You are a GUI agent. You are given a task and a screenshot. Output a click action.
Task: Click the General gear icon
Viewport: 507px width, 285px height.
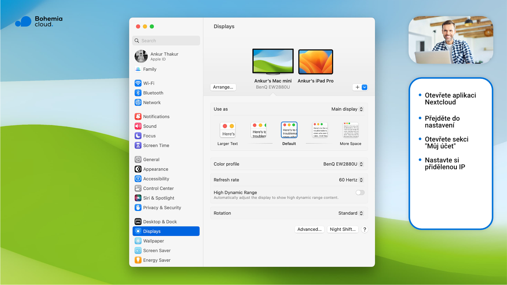tap(138, 159)
